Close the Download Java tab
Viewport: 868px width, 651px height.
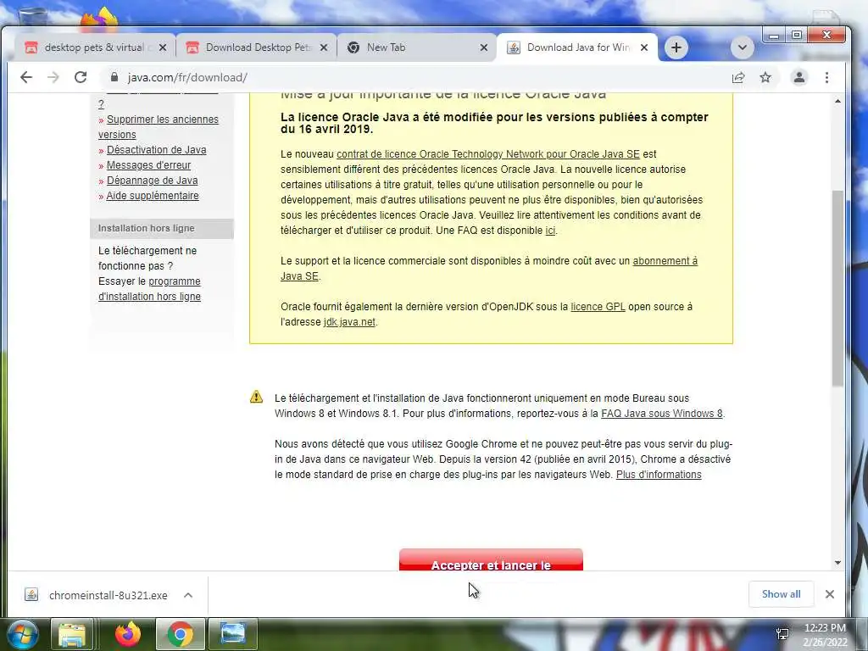pos(644,47)
